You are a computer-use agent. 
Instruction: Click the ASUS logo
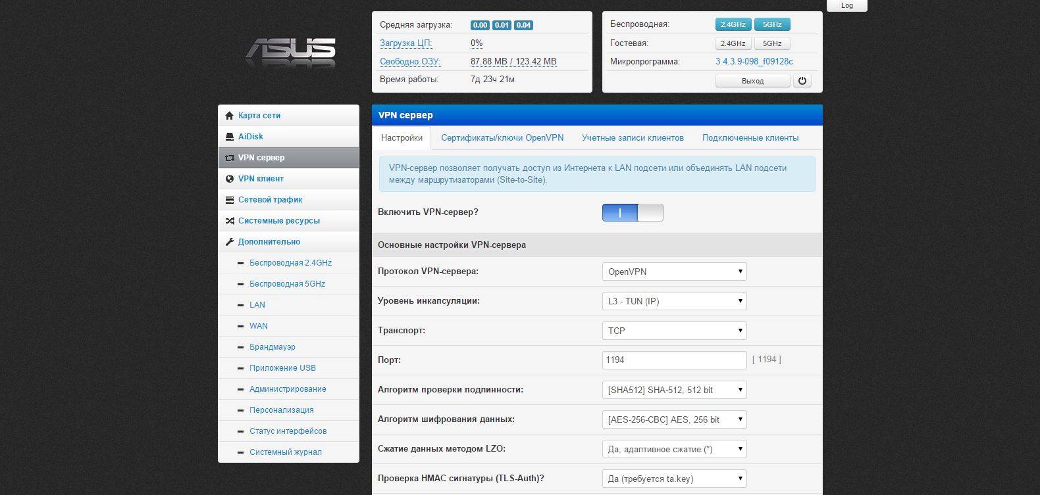coord(291,52)
